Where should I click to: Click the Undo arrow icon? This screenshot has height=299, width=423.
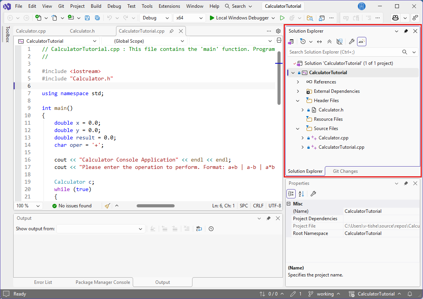(x=109, y=18)
